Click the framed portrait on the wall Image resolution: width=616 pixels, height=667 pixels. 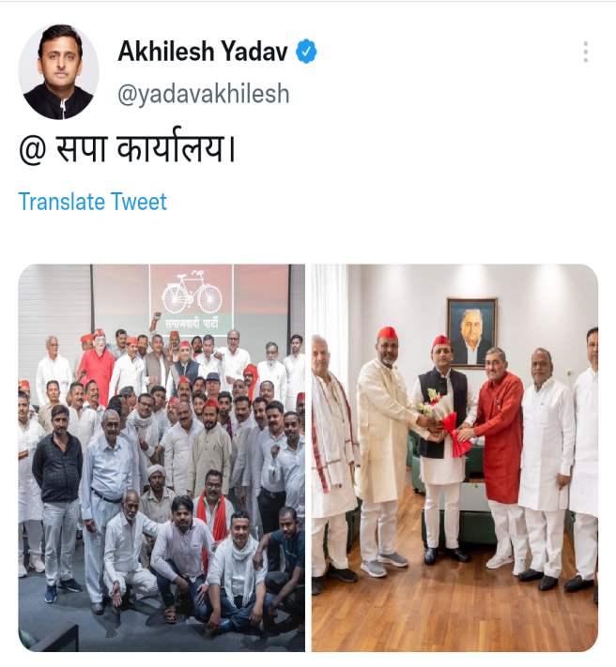[x=472, y=333]
